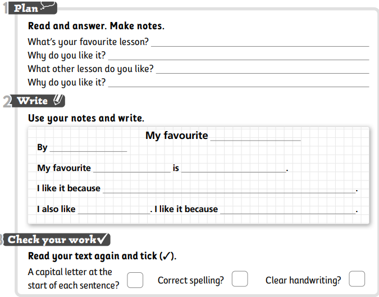This screenshot has width=379, height=297.
Task: Tick the Correct spelling checkbox
Action: [240, 279]
